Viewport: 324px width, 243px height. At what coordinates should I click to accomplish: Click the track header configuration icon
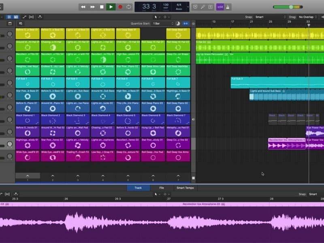tap(10, 23)
